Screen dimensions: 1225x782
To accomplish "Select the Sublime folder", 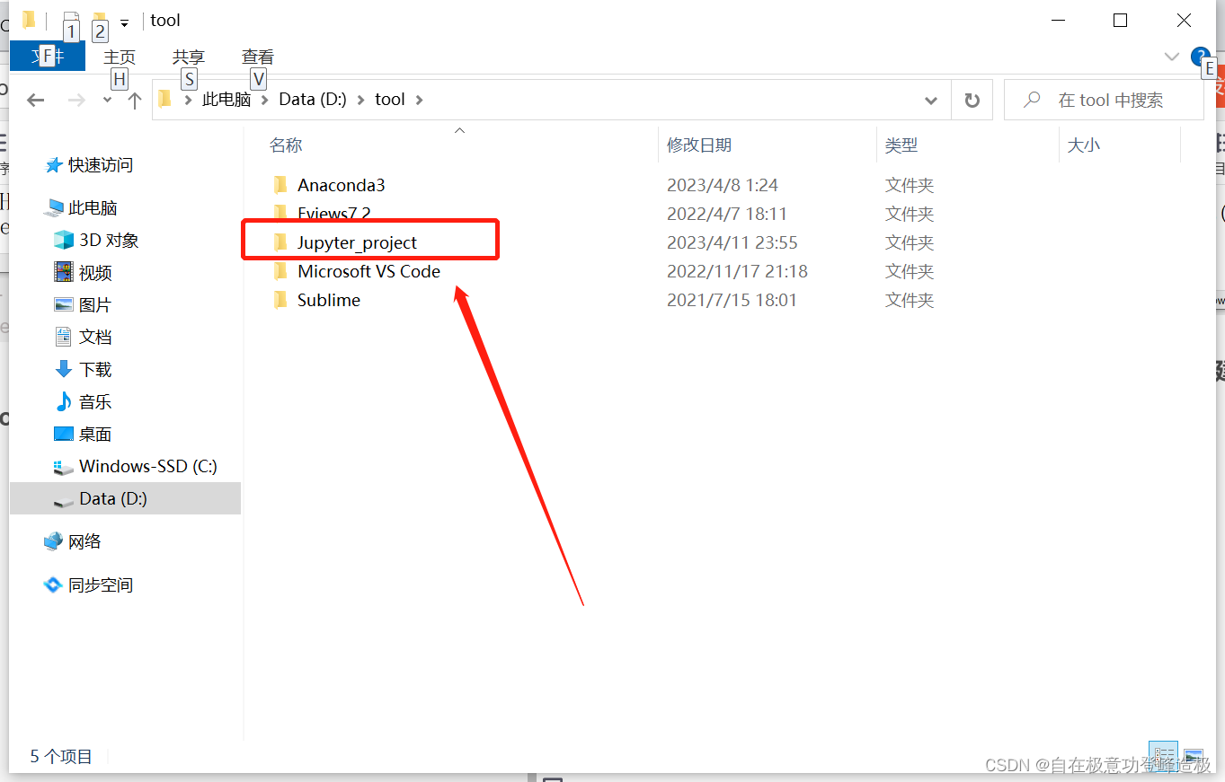I will click(x=328, y=300).
